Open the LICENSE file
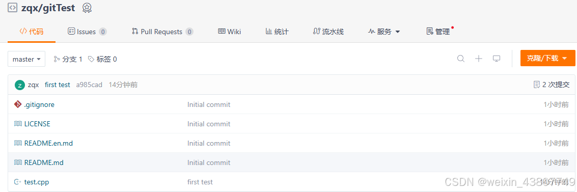The height and width of the screenshot is (192, 577). tap(37, 124)
